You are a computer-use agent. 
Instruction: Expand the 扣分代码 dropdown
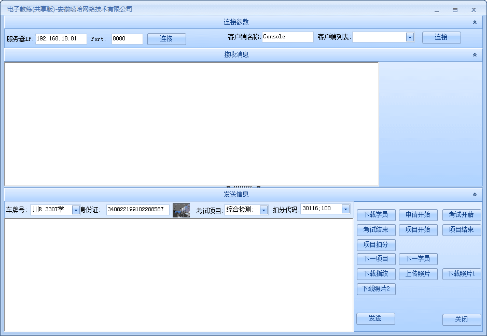tap(345, 209)
